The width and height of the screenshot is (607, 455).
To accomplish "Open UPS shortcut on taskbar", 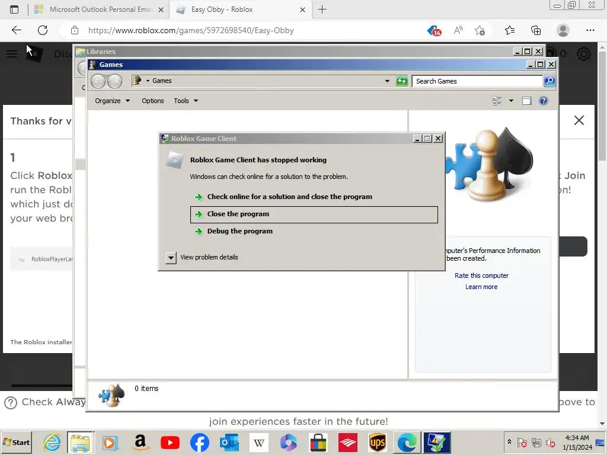I will [x=378, y=442].
